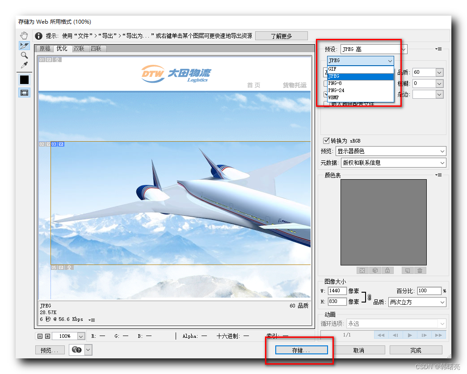Viewport: 467px width, 374px height.
Task: Click the 存储... save button
Action: (301, 350)
